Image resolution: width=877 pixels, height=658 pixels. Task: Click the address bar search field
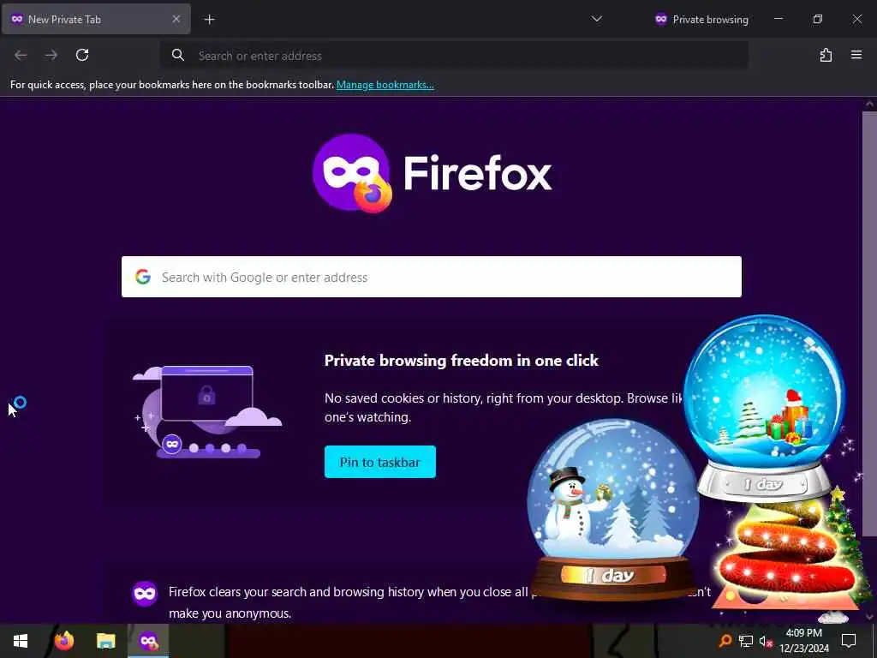click(454, 56)
